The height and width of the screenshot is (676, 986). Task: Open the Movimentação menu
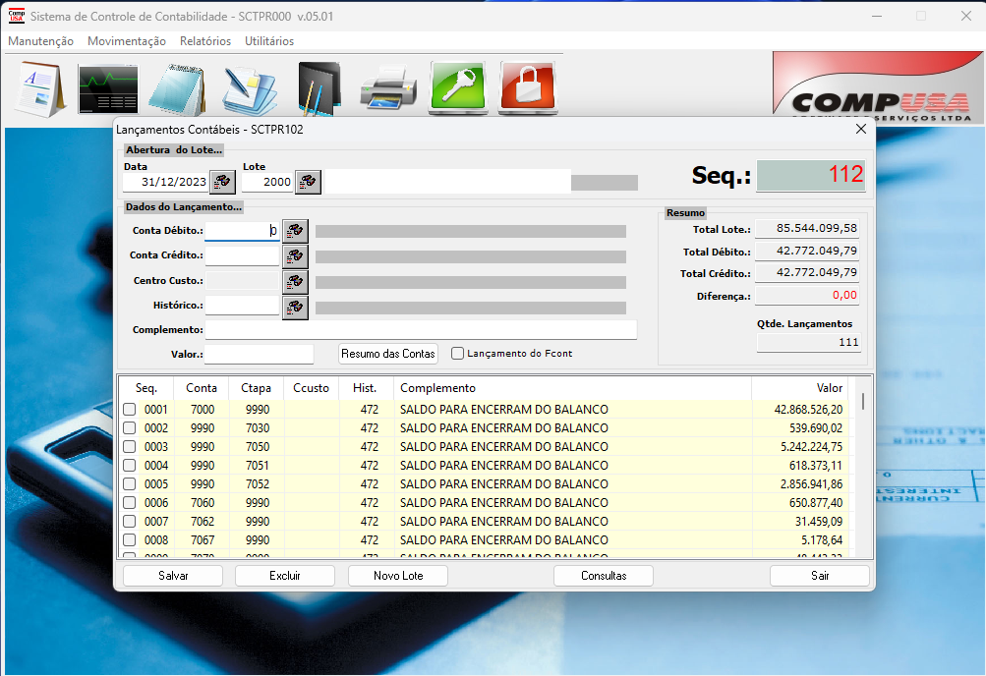(x=127, y=41)
